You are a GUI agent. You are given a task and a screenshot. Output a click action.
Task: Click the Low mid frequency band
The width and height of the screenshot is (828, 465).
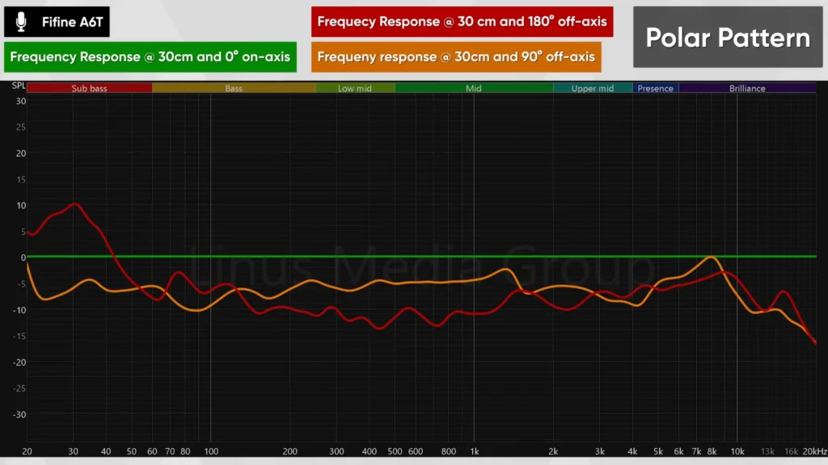355,88
